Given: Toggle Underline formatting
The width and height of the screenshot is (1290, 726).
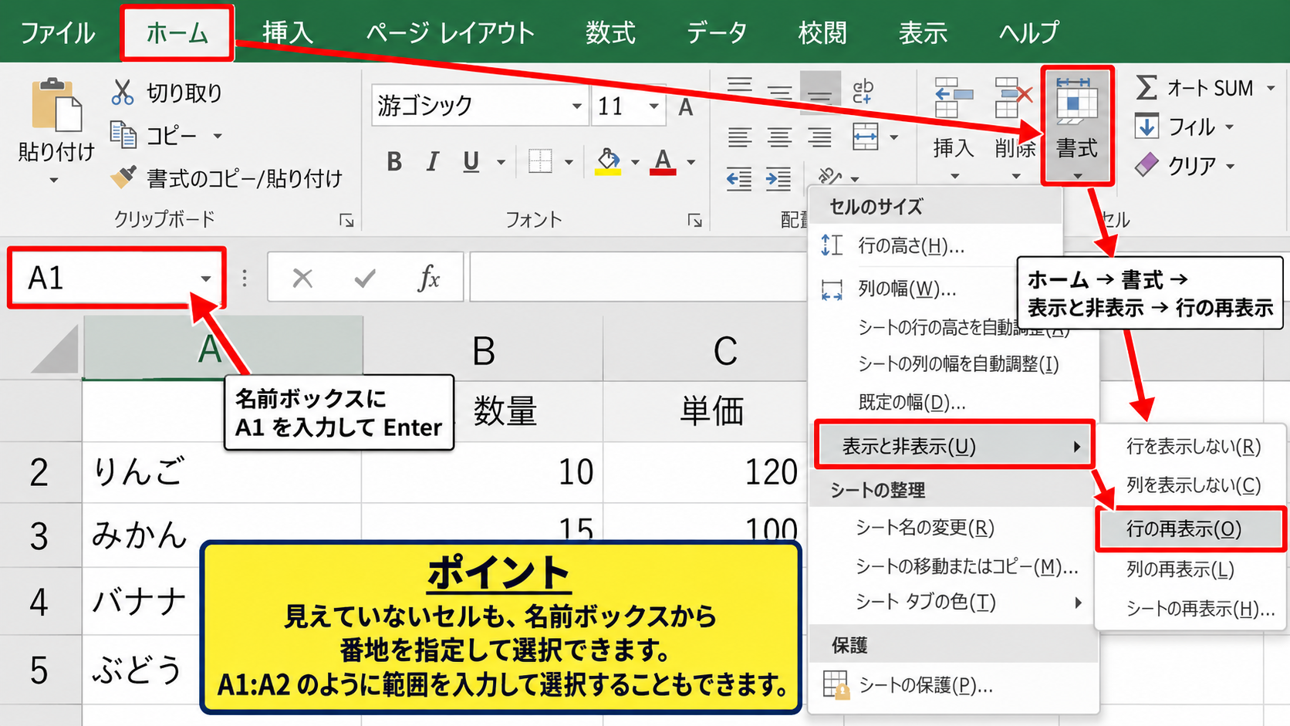Looking at the screenshot, I should coord(471,161).
